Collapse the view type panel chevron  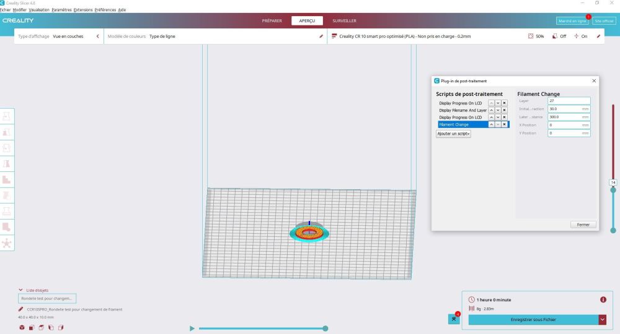click(x=98, y=36)
